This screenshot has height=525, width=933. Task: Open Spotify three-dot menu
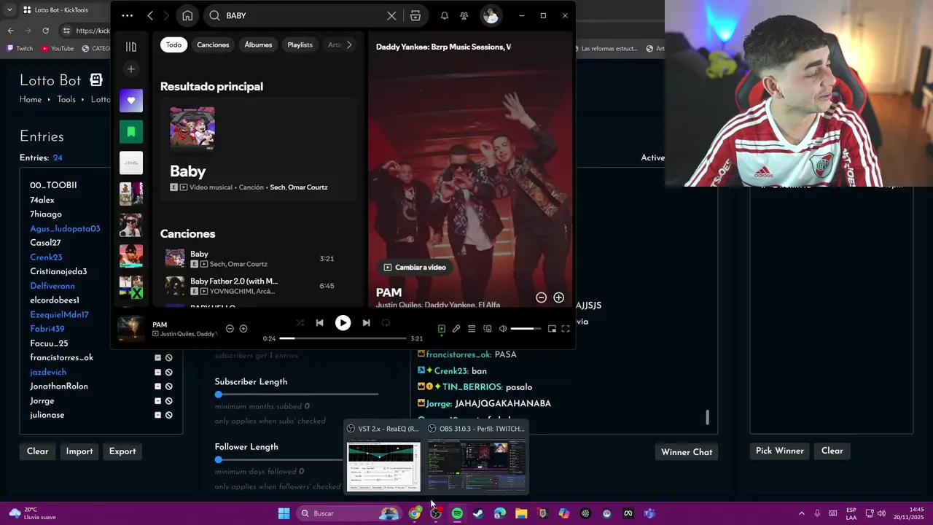point(128,15)
